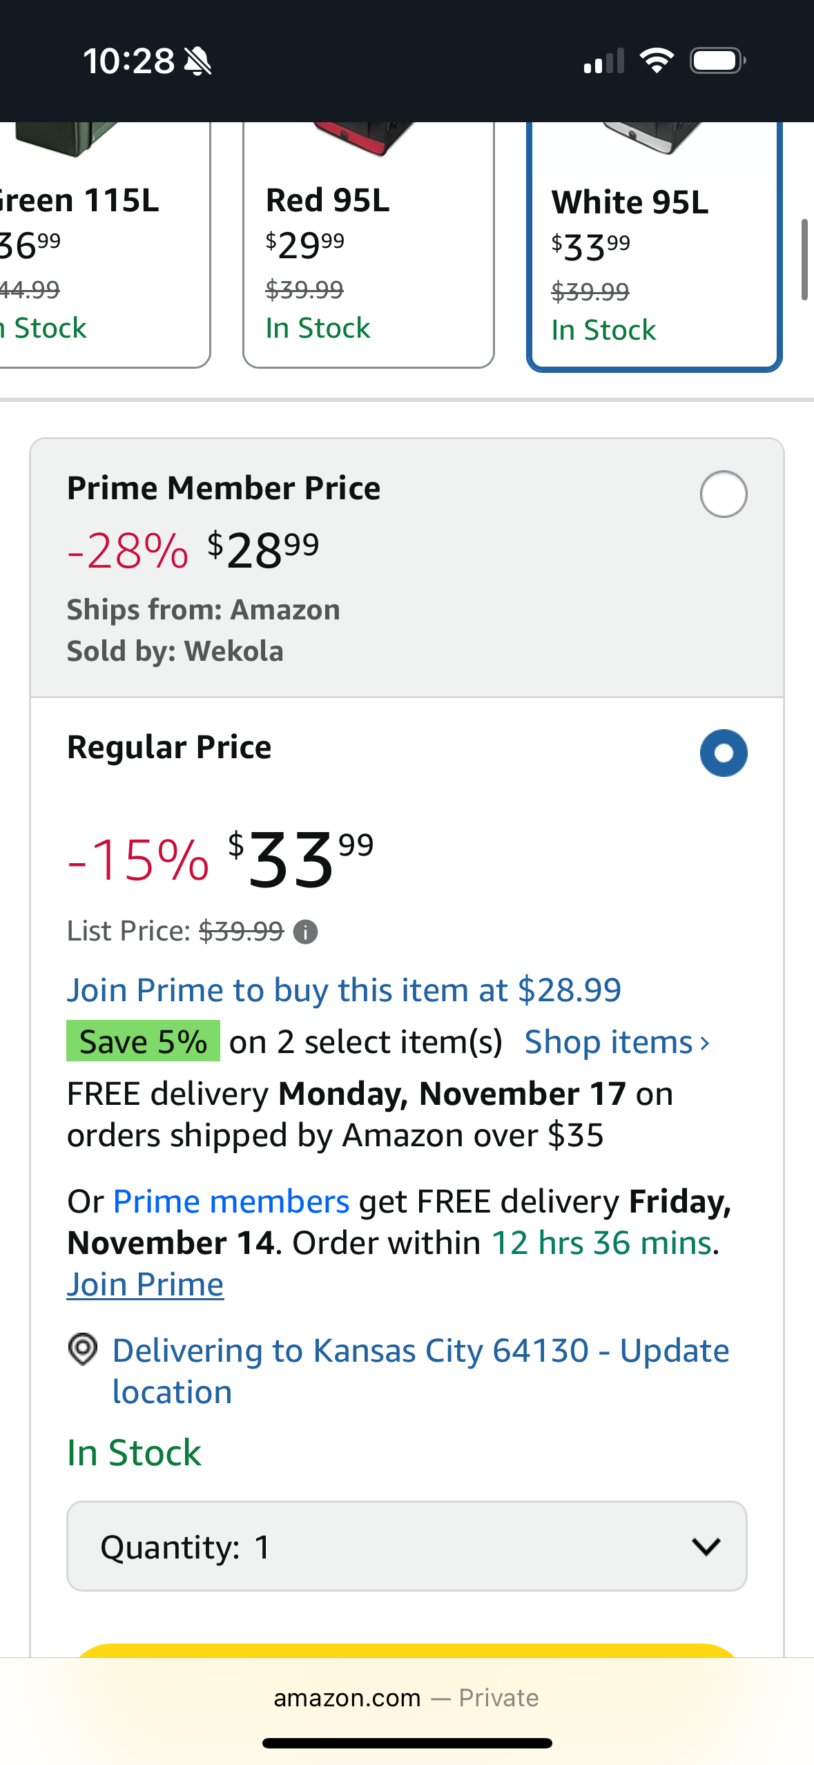
Task: Tap the cellular signal bars icon
Action: [604, 61]
